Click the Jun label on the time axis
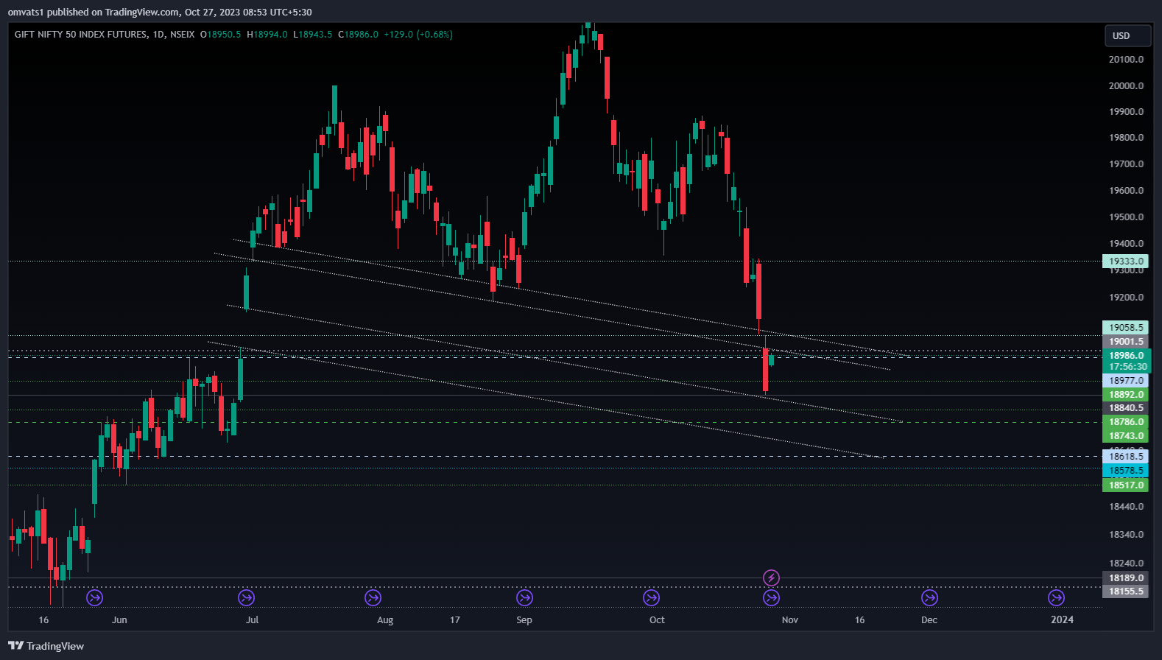The width and height of the screenshot is (1162, 660). 119,619
